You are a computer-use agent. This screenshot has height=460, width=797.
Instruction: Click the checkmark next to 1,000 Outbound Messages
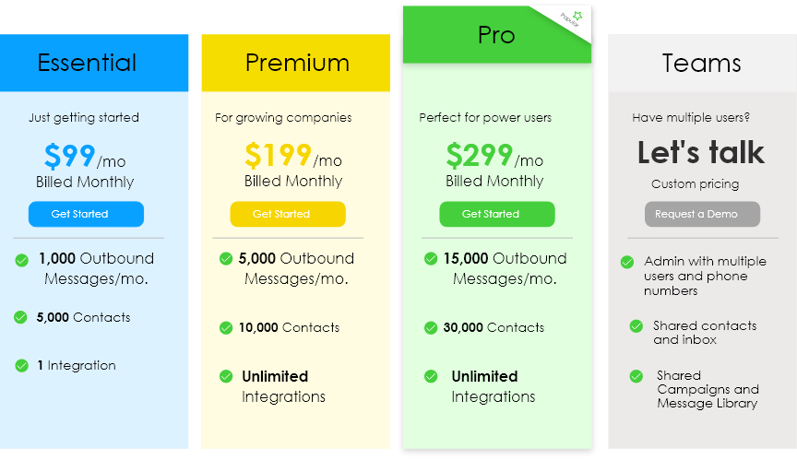(22, 261)
